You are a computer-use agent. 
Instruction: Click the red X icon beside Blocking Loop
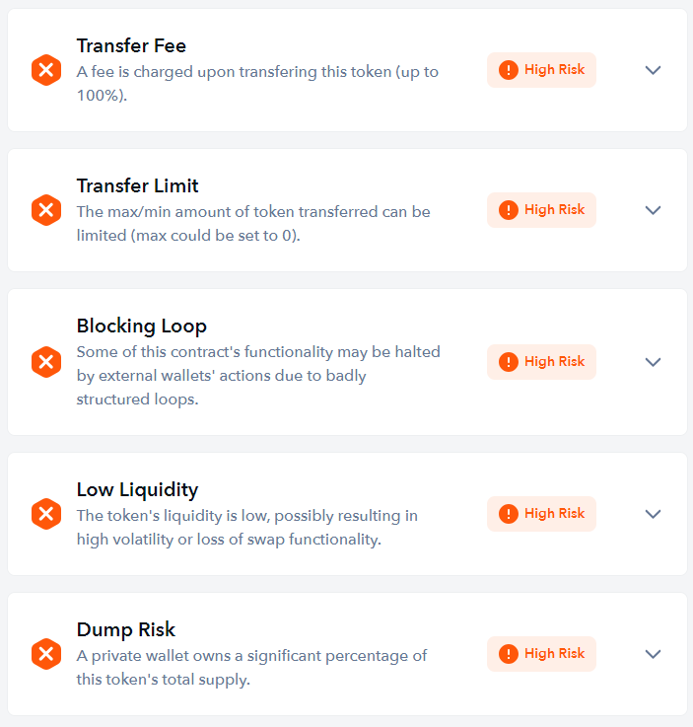[x=46, y=362]
